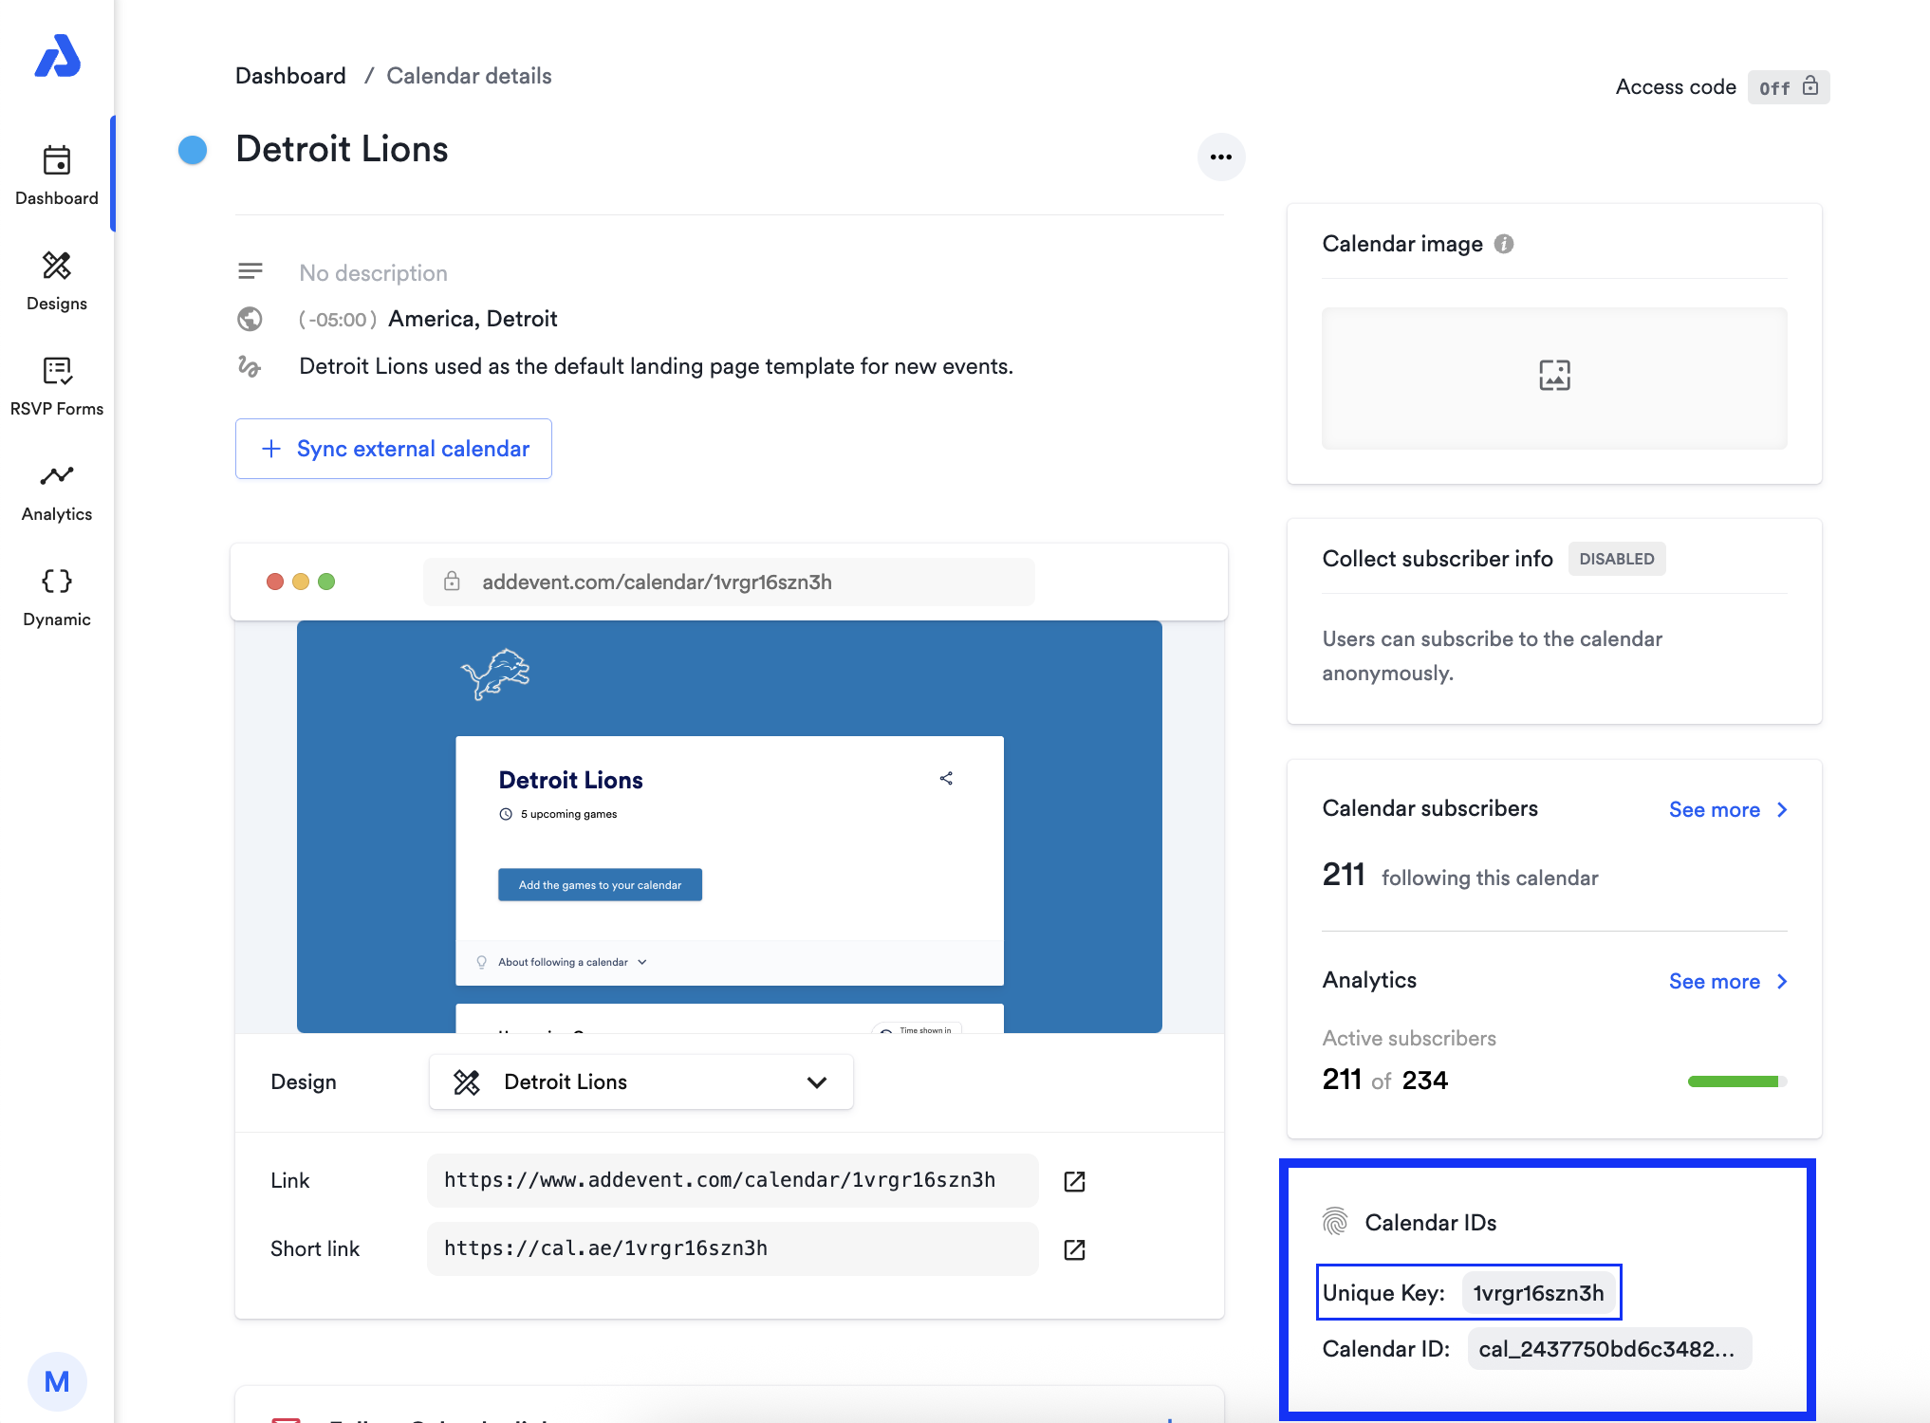
Task: Open the Analytics sidebar section
Action: [57, 491]
